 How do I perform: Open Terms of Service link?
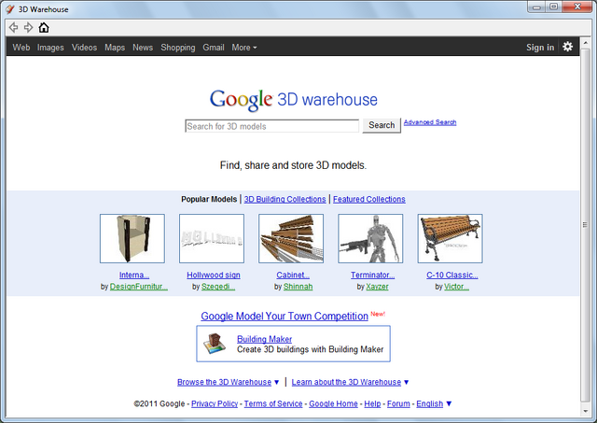click(x=273, y=404)
